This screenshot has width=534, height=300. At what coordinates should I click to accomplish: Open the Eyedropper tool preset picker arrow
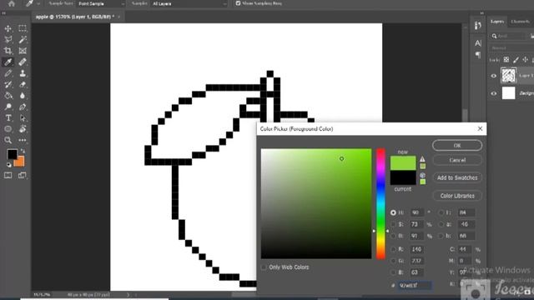point(38,3)
